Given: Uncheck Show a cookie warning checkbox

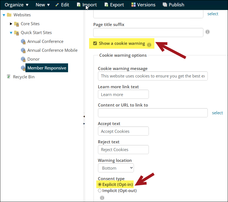Looking at the screenshot, I should [x=95, y=43].
